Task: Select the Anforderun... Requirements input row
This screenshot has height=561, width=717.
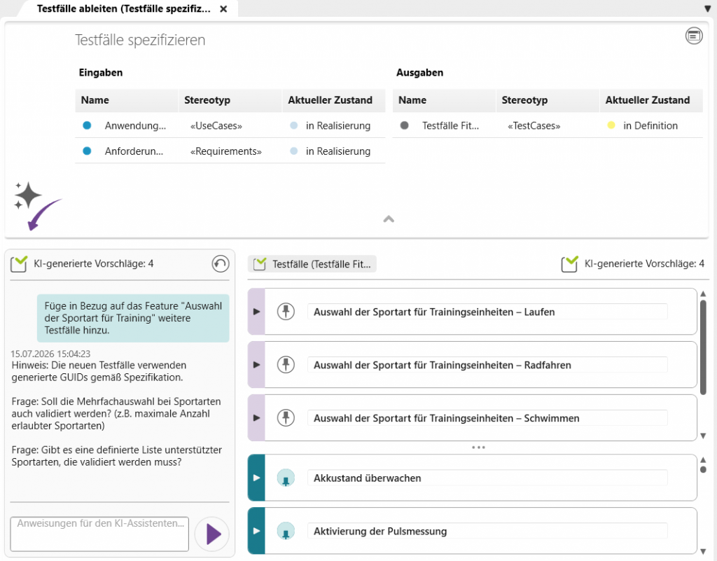Action: [230, 151]
